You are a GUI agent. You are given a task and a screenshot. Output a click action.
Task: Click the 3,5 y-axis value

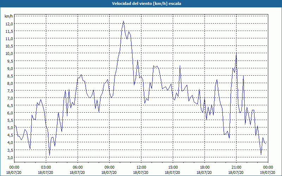[10, 150]
